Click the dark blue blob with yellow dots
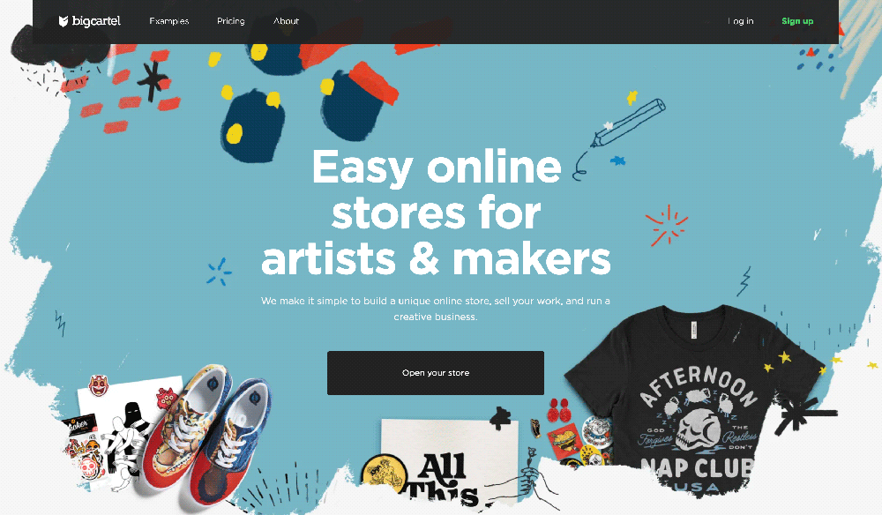This screenshot has height=515, width=882. click(252, 125)
